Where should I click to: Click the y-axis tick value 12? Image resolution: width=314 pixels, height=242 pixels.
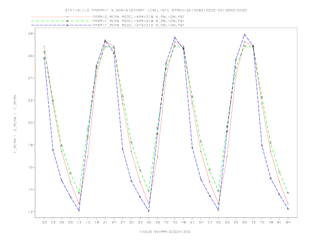coord(31,212)
